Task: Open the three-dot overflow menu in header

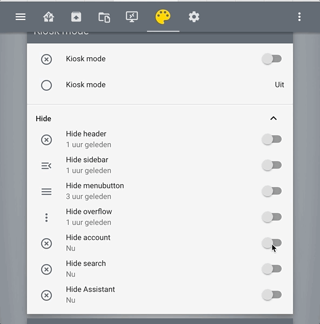Action: coord(299,17)
